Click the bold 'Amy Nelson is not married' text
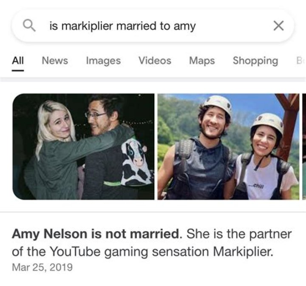 pyautogui.click(x=96, y=234)
